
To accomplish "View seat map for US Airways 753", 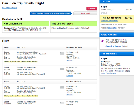I will pyautogui.click(x=70, y=94).
